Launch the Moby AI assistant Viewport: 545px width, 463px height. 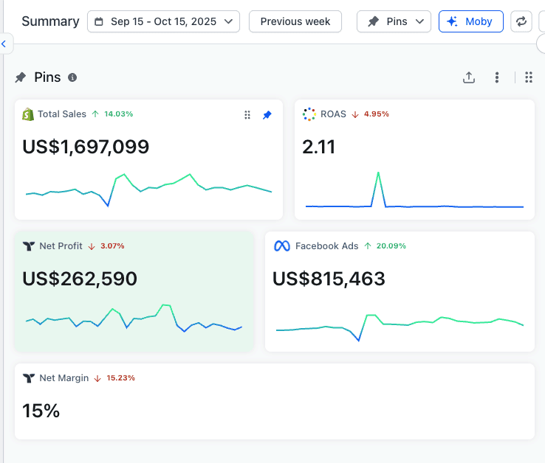(x=470, y=21)
